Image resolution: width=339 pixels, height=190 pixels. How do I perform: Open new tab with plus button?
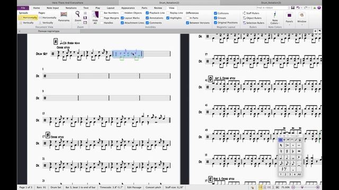point(315,31)
